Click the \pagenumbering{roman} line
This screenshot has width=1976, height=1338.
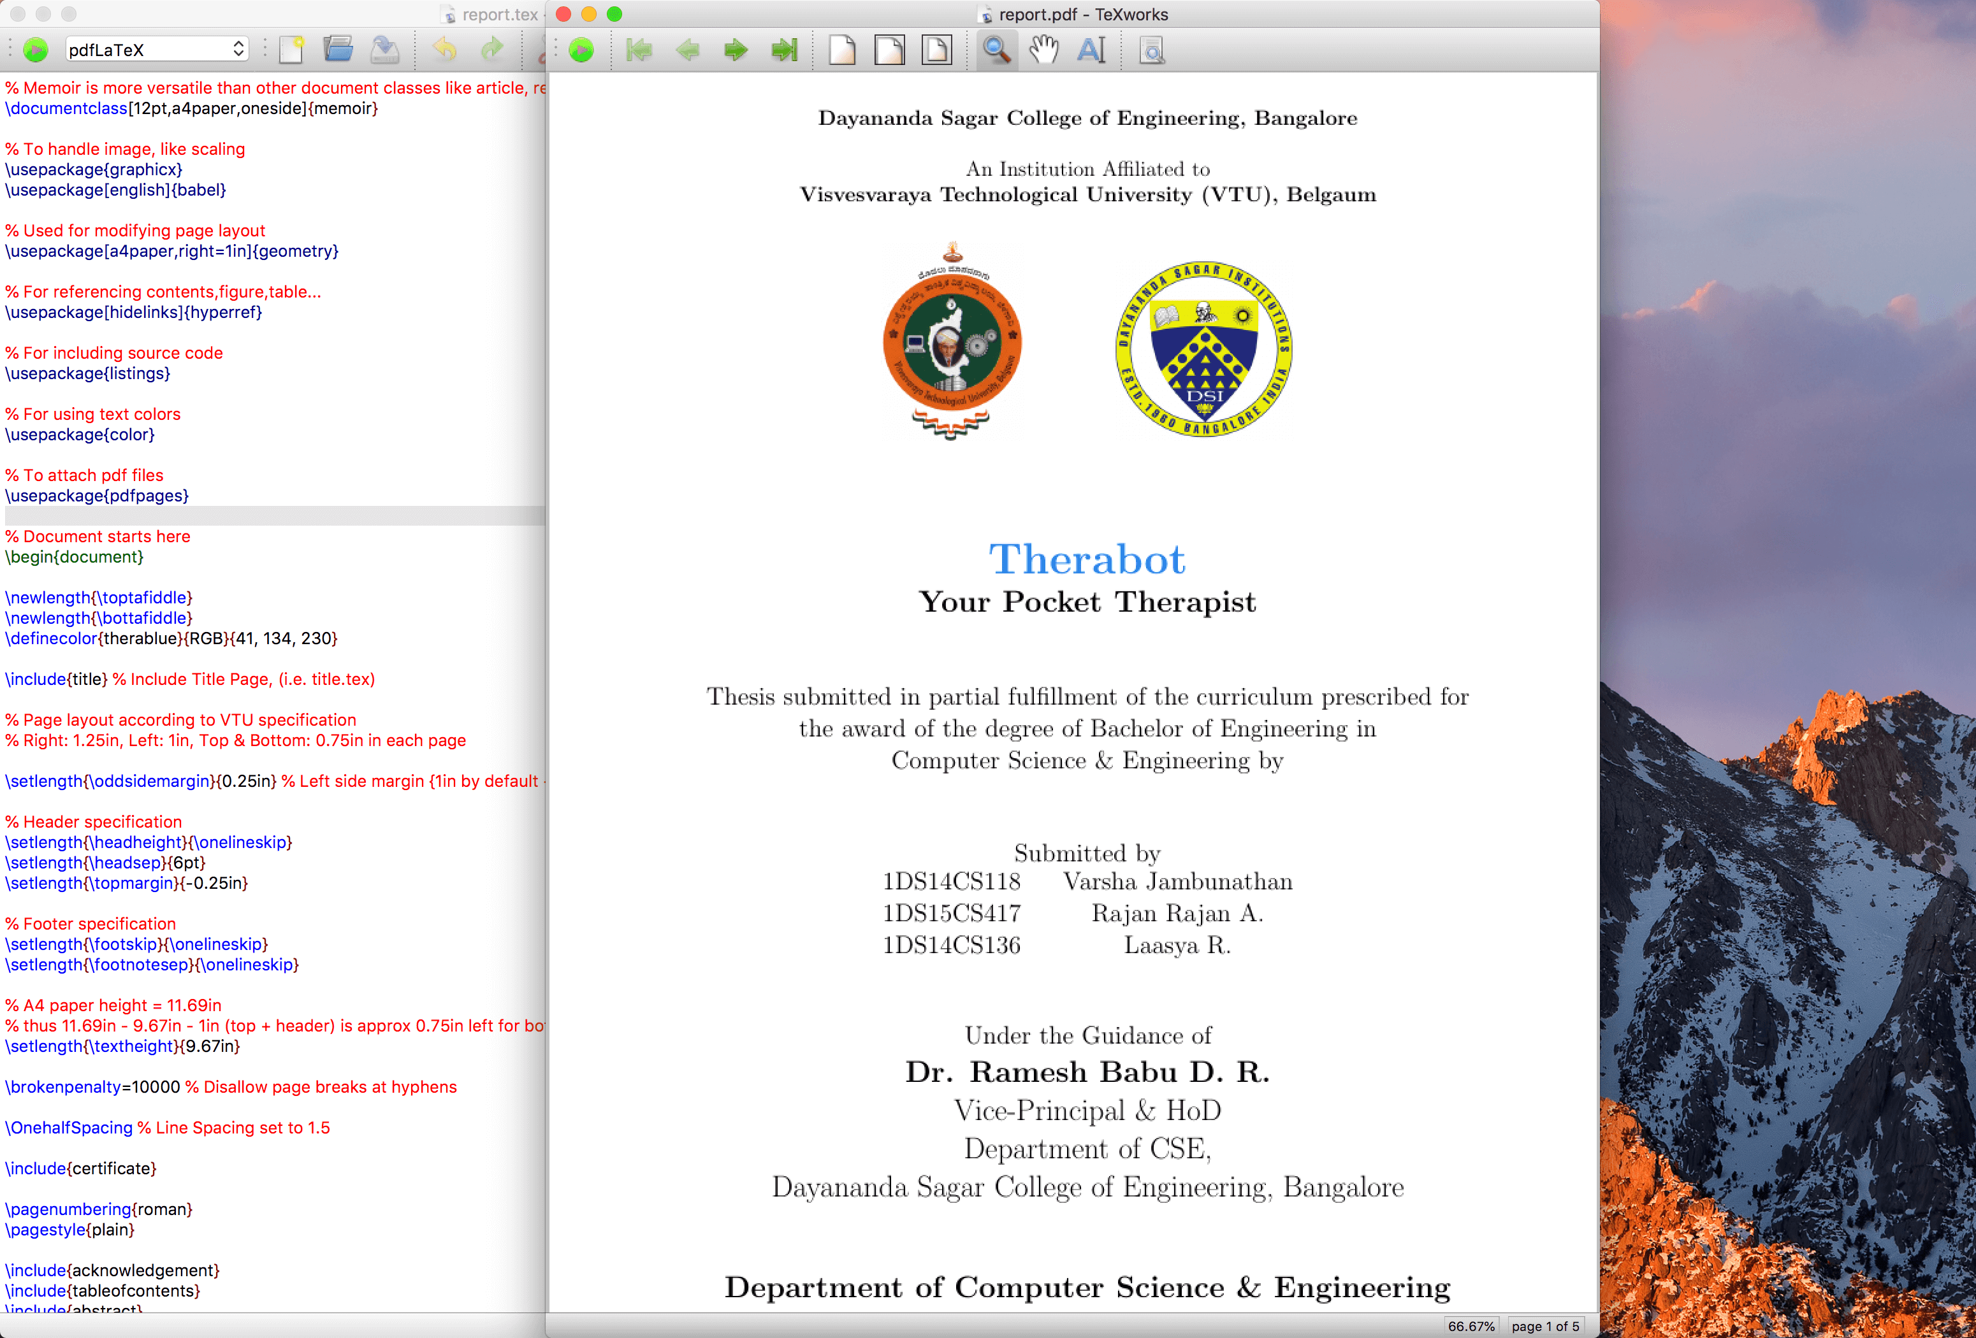pyautogui.click(x=99, y=1210)
